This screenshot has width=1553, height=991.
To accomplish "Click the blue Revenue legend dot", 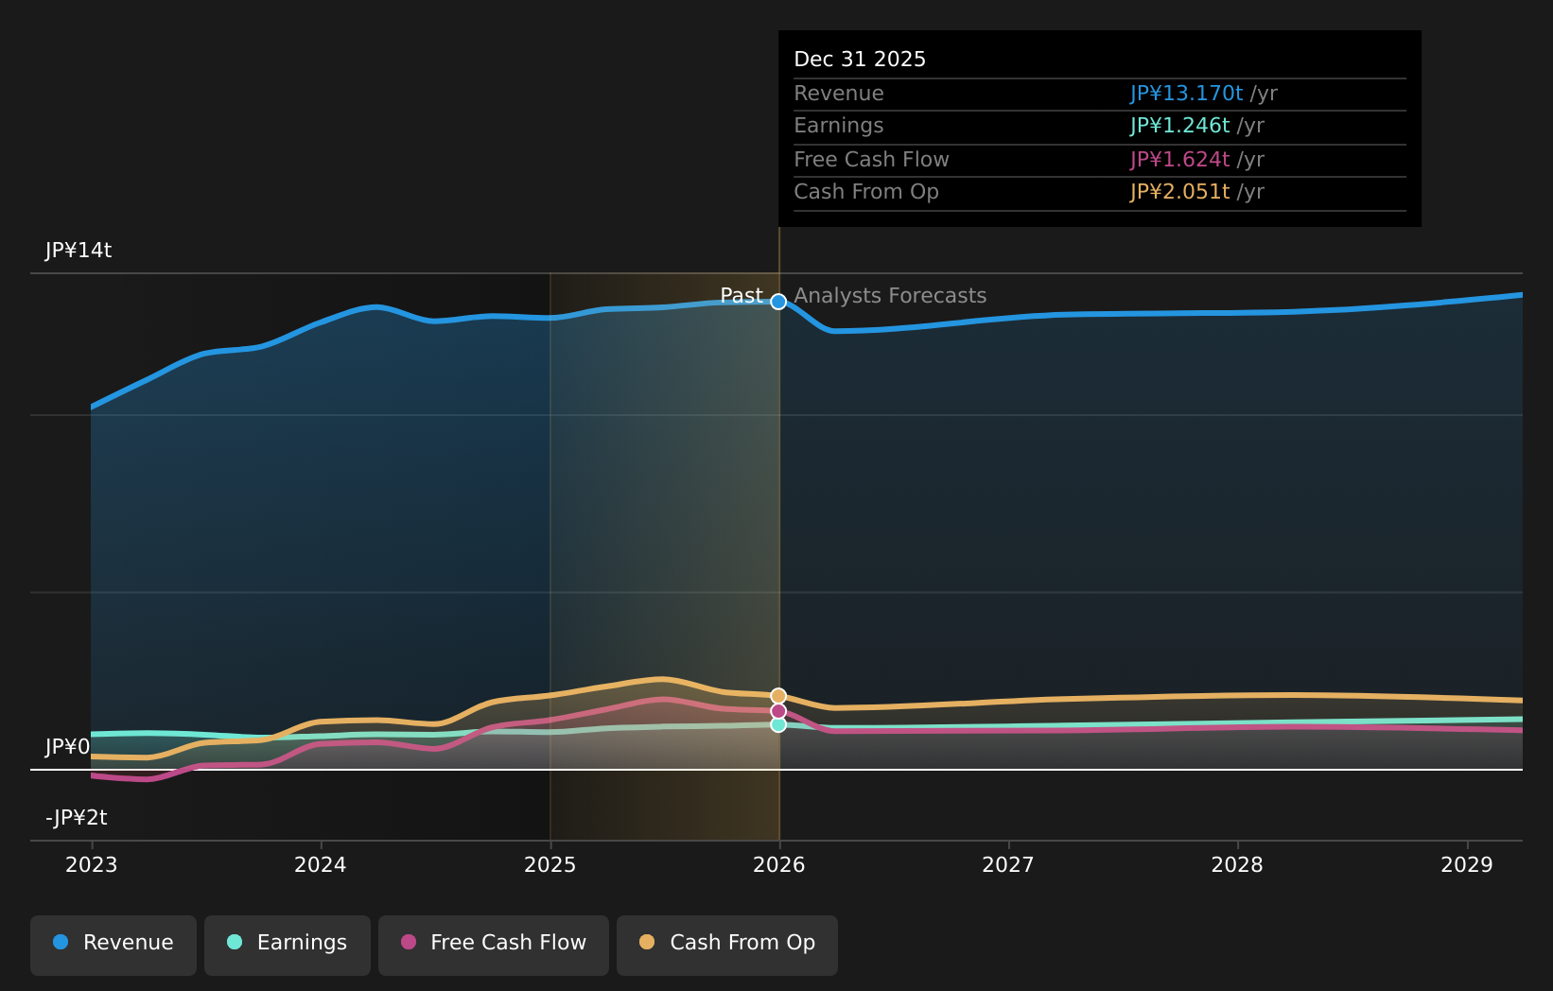I will pyautogui.click(x=61, y=943).
